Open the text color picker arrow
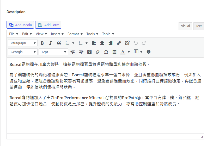Viewport: 207px width, 146px height. coord(129,52)
